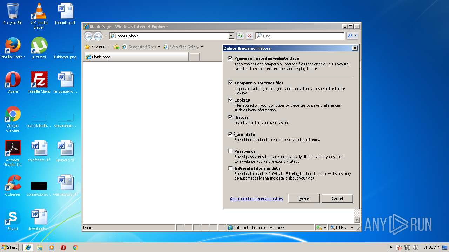This screenshot has height=252, width=449.
Task: Open Windows Media Player taskbar icon
Action: pyautogui.click(x=52, y=247)
